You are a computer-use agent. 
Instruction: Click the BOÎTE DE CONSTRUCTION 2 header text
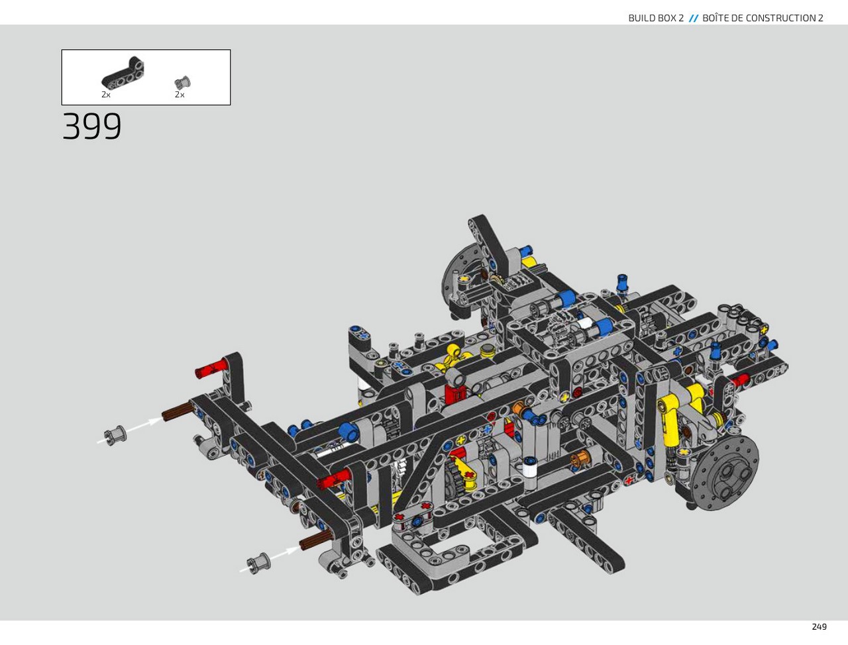(763, 18)
